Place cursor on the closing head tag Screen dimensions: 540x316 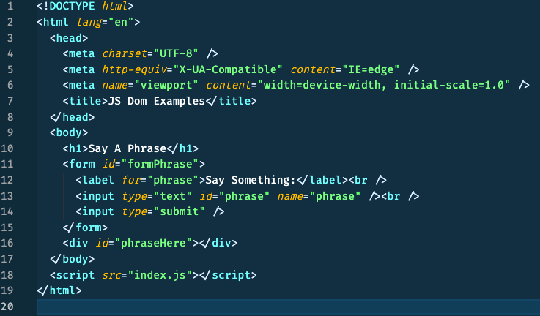(72, 117)
